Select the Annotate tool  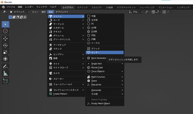click(5, 67)
